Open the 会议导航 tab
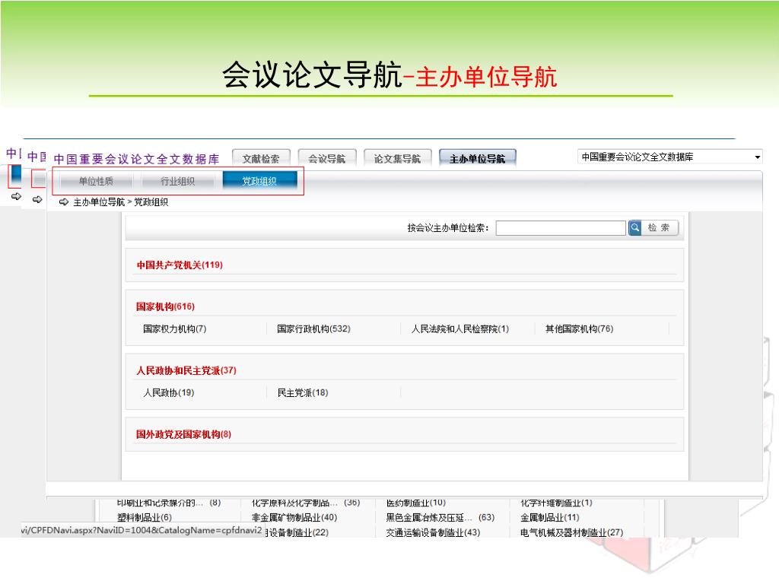Image resolution: width=779 pixels, height=584 pixels. 327,158
